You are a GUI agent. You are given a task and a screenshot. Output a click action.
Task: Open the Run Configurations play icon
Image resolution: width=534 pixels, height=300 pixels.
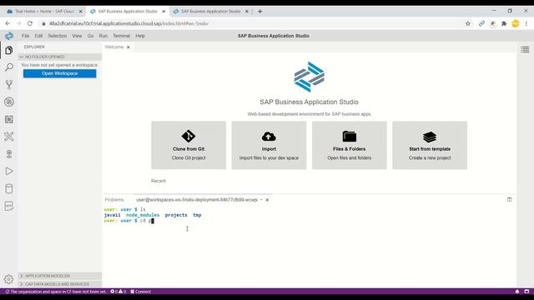click(9, 171)
